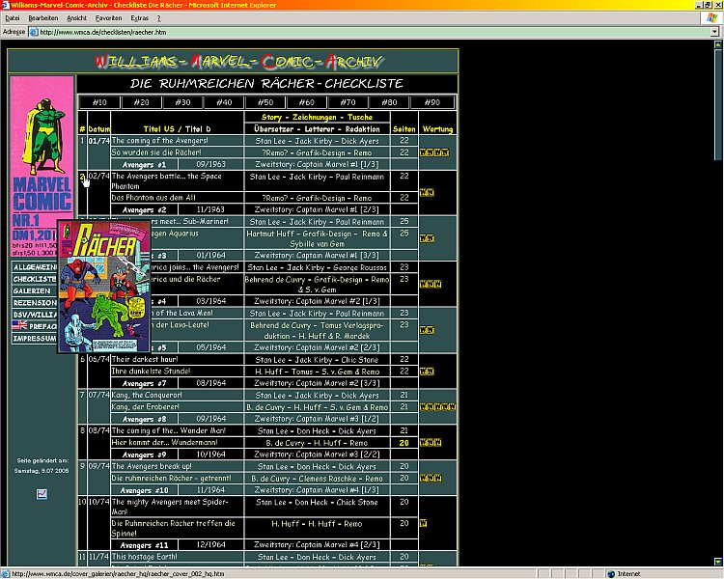Jump to issue #50 tab
The height and width of the screenshot is (579, 724).
point(265,102)
